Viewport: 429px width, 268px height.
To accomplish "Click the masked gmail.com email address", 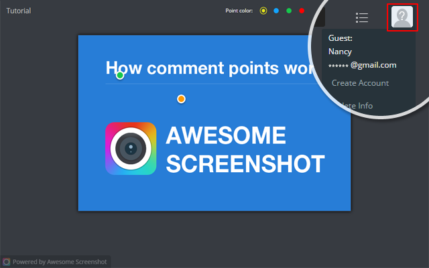I will pyautogui.click(x=362, y=65).
